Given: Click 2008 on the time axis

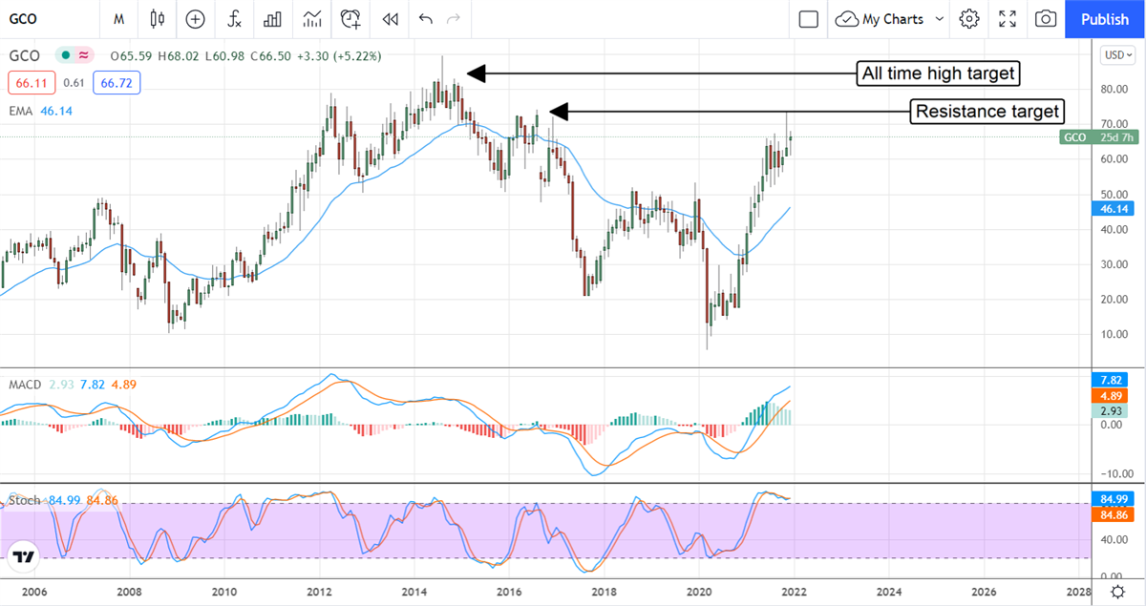Looking at the screenshot, I should [130, 592].
